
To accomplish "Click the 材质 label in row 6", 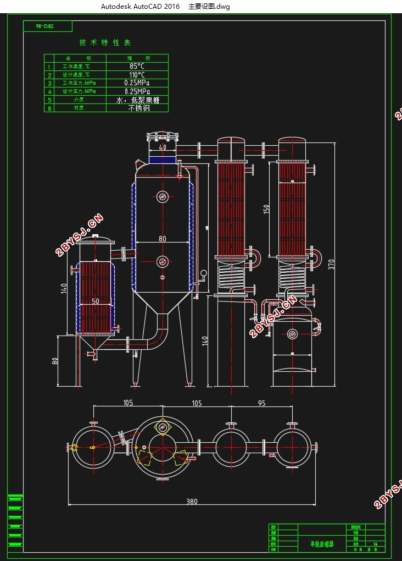I will point(79,108).
